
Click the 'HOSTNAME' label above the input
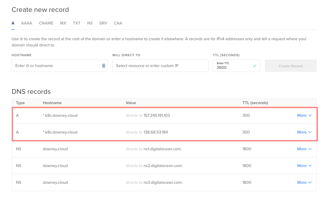pos(22,55)
